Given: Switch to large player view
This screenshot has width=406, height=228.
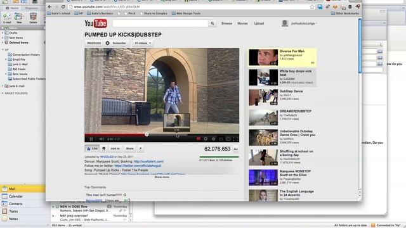Looking at the screenshot, I should click(228, 139).
